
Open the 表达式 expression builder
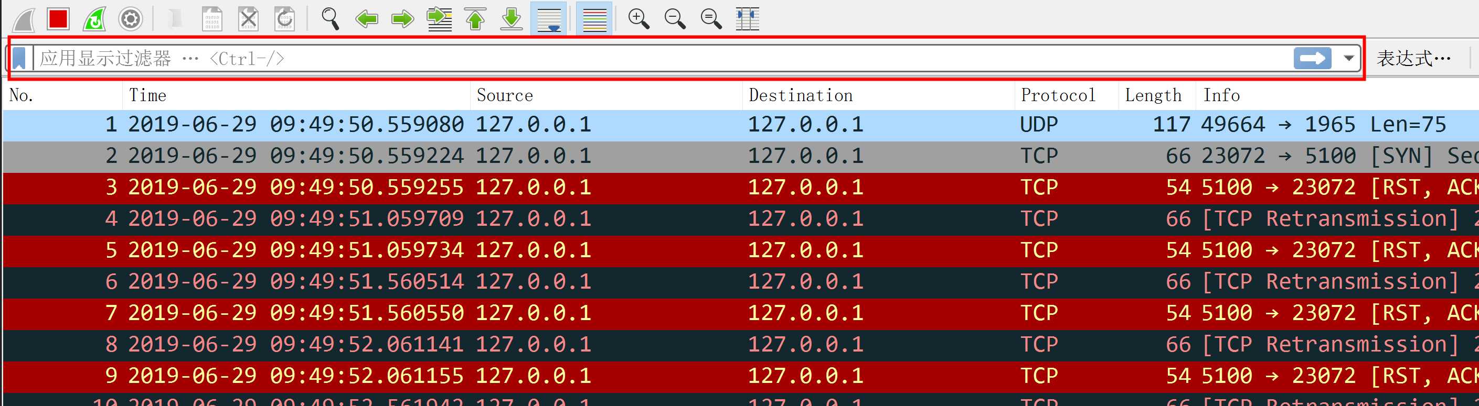(1413, 59)
